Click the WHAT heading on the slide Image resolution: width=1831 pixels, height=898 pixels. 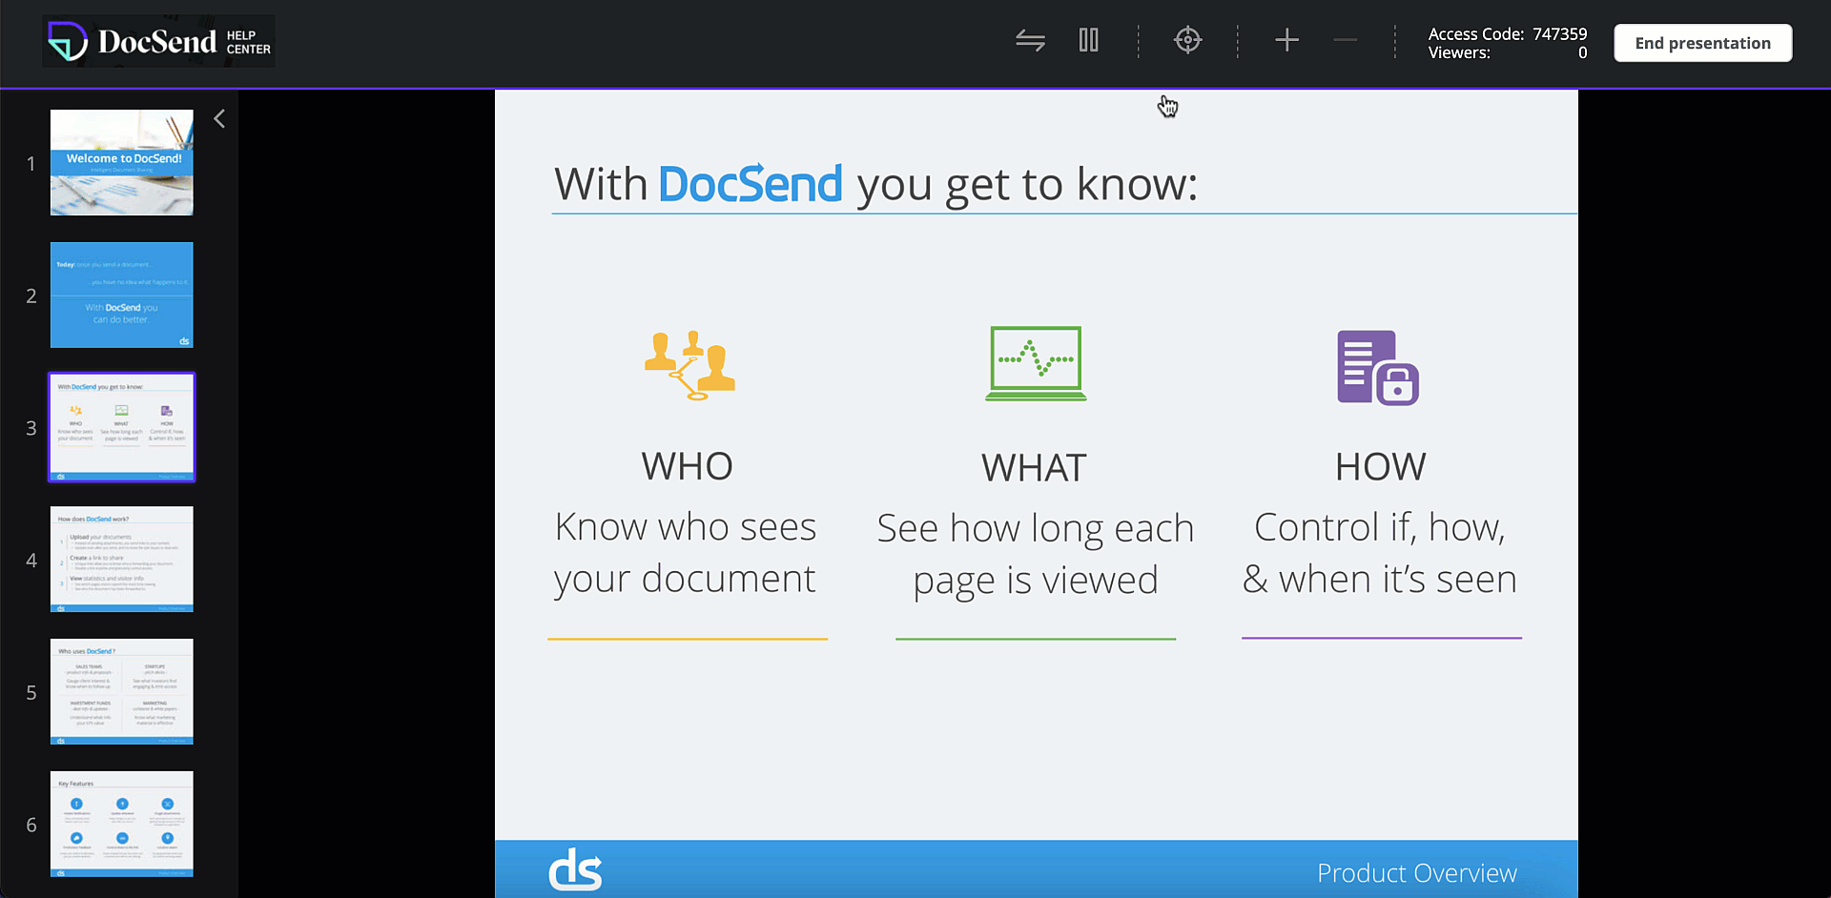point(1035,468)
